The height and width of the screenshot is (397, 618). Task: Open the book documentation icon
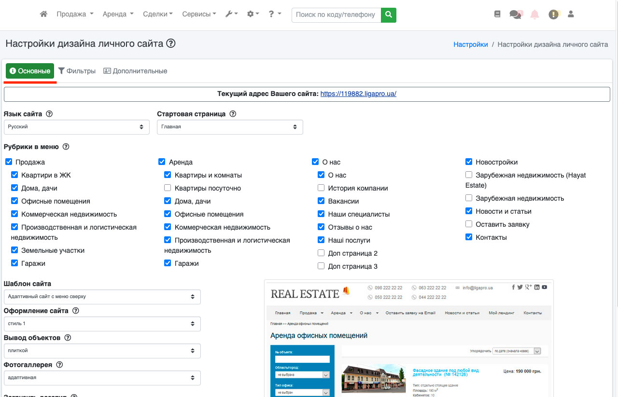click(x=497, y=14)
